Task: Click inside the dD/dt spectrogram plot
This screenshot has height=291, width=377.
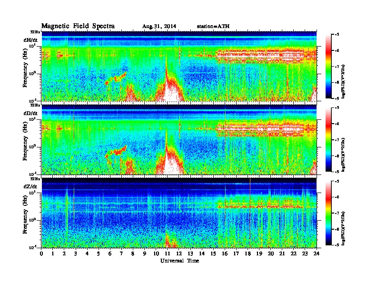Action: 179,139
